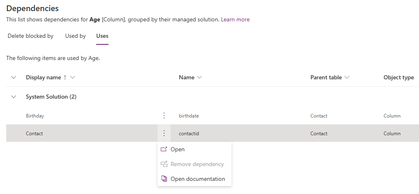Switch to the Used by tab
Image resolution: width=419 pixels, height=194 pixels.
click(x=75, y=36)
